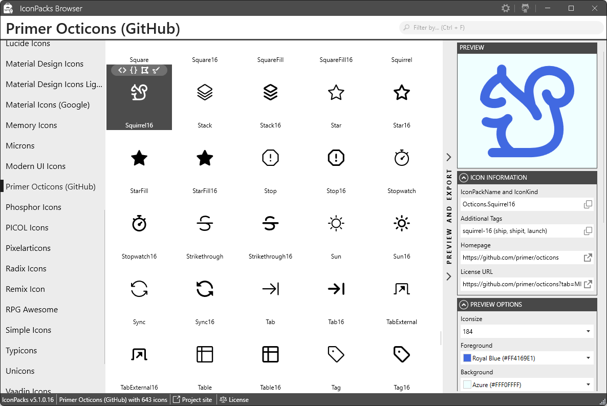607x406 pixels.
Task: Collapse the Icon Information section
Action: [464, 178]
